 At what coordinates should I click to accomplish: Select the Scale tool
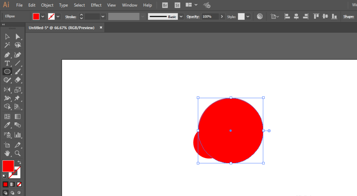click(18, 90)
